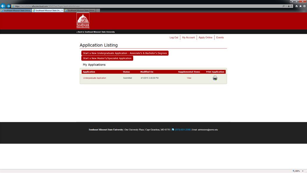This screenshot has height=173, width=307.
Task: Open Favorites with the star icon
Action: [301, 6]
